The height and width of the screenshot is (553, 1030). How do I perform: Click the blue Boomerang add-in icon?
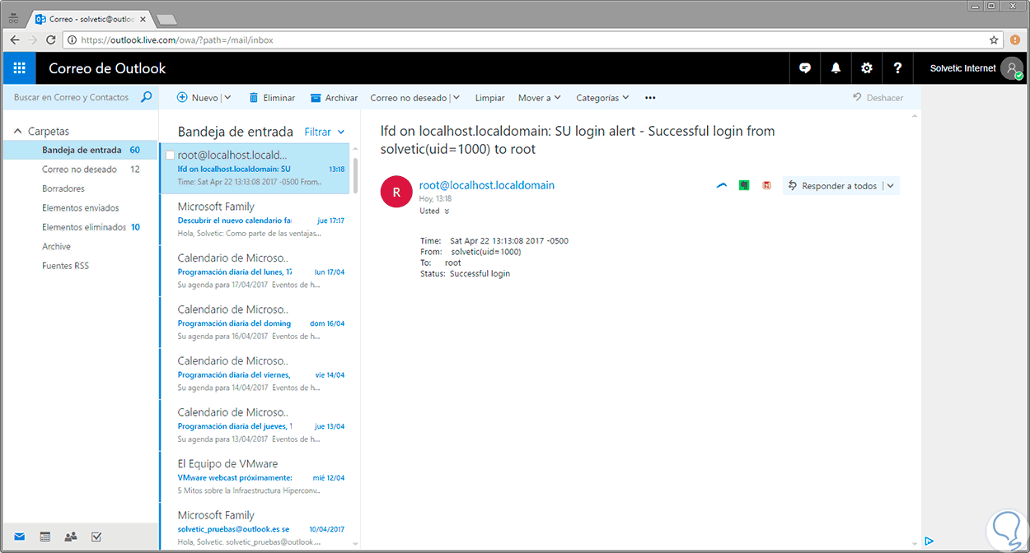coord(722,186)
